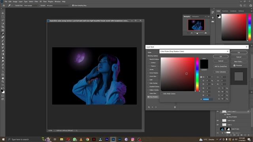Select the Dodge tool
Screen dimensions: 253x142
pyautogui.click(x=3, y=61)
